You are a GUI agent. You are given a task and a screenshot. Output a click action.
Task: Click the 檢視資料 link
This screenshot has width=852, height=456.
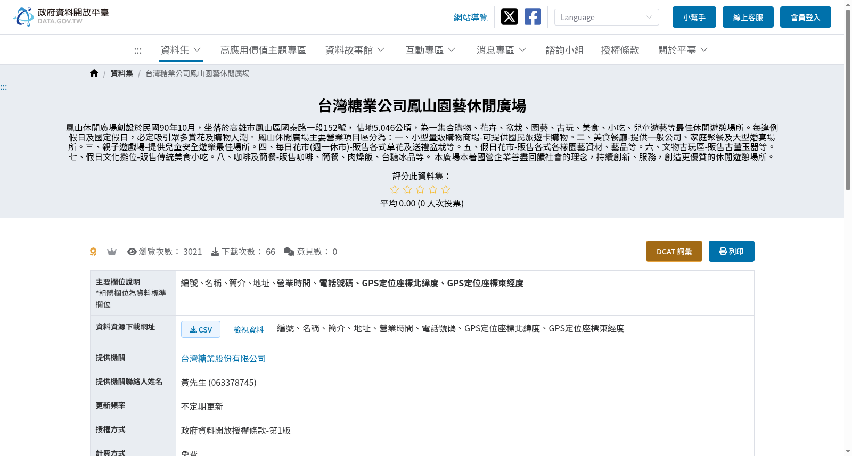click(x=249, y=329)
